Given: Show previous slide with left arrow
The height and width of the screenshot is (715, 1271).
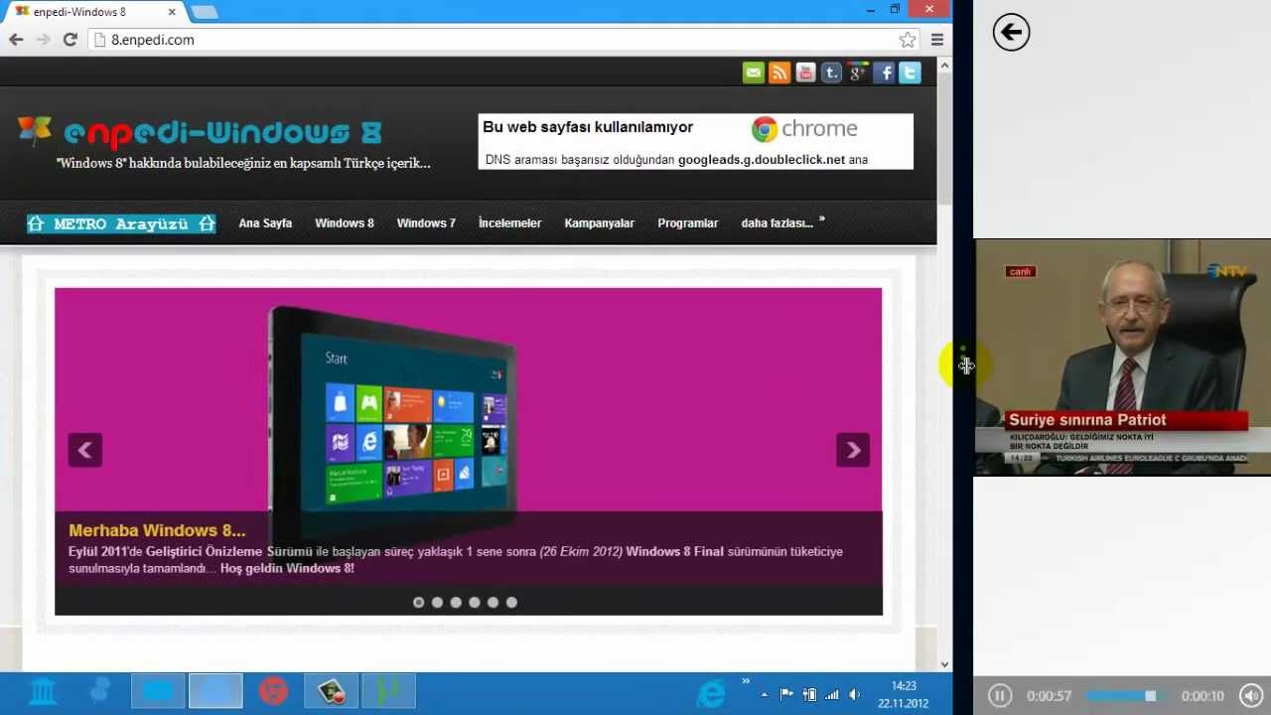Looking at the screenshot, I should pyautogui.click(x=85, y=450).
